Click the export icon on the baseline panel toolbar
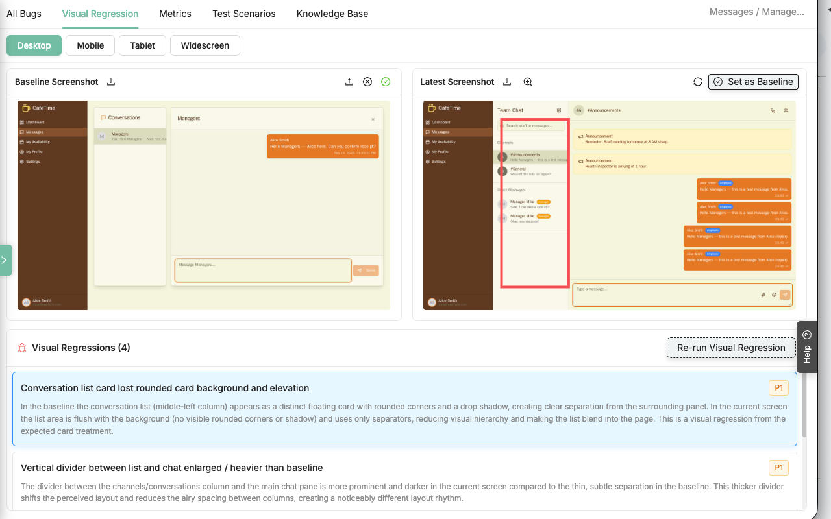Image resolution: width=831 pixels, height=519 pixels. [349, 82]
